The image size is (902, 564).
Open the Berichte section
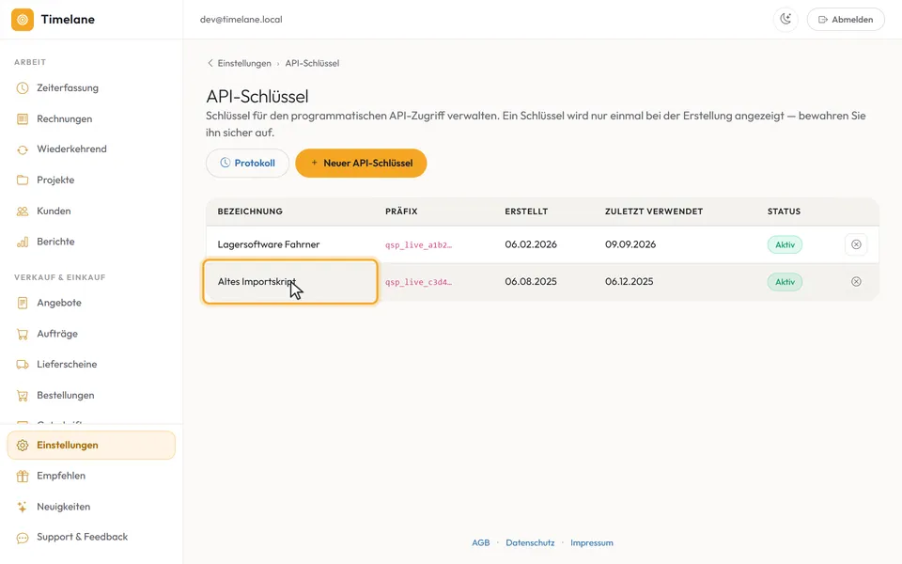(91, 242)
